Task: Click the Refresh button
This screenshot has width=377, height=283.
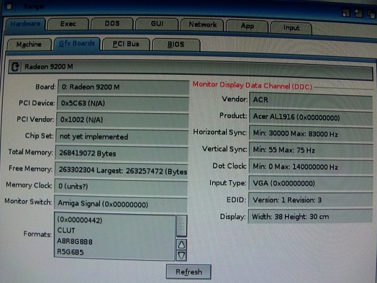Action: point(188,272)
